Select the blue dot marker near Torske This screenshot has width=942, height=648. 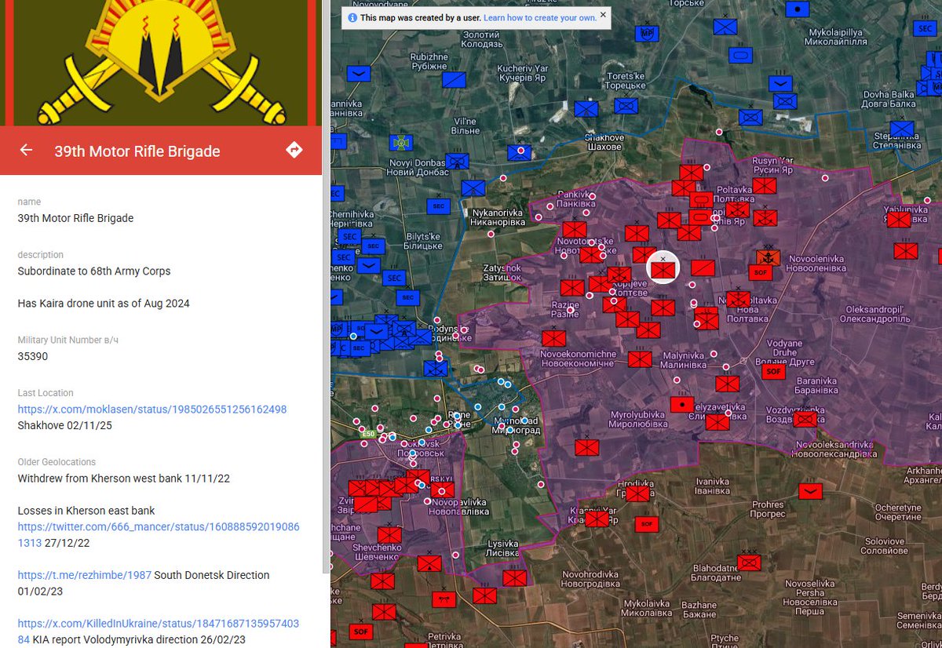[798, 9]
